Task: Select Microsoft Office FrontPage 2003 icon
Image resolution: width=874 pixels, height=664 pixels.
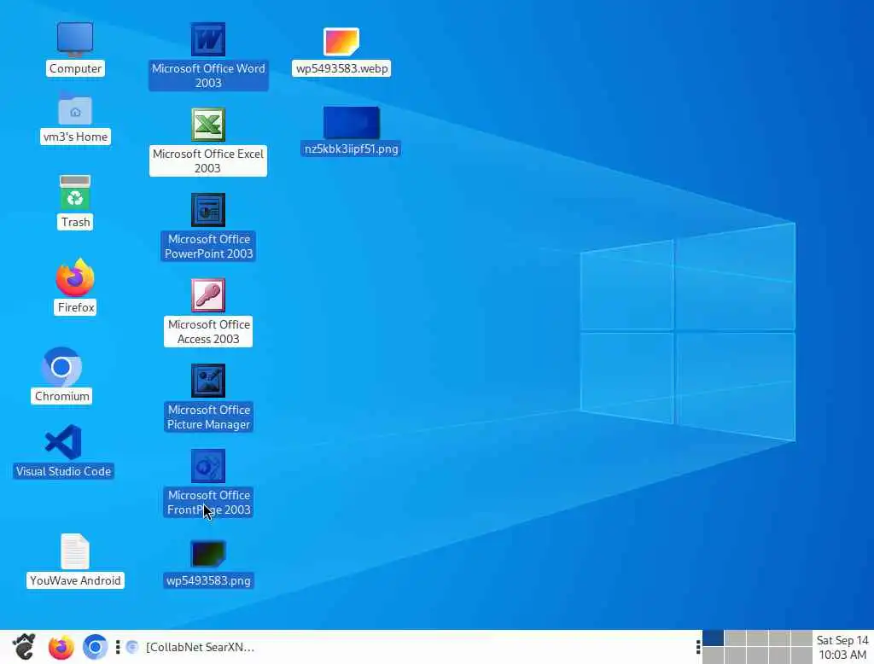Action: click(208, 465)
